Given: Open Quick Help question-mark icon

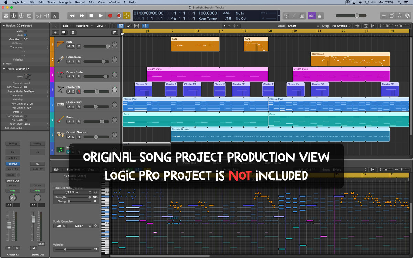Looking at the screenshot, I should (x=21, y=15).
